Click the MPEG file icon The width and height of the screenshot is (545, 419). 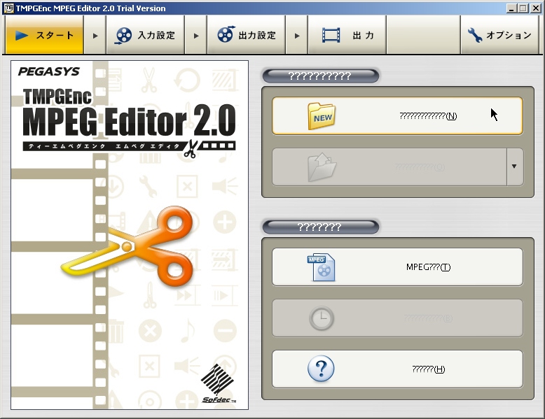click(x=321, y=267)
